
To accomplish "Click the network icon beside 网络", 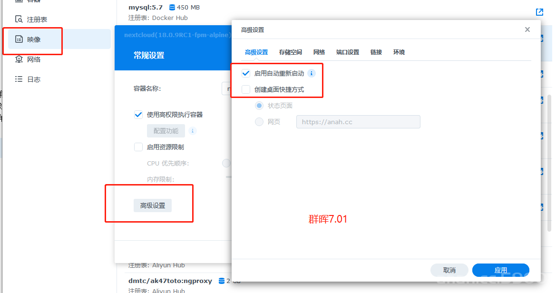I will (x=19, y=59).
